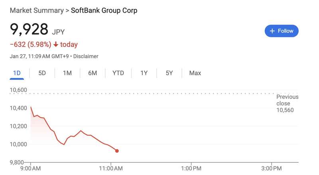Switch to the 5Y tab
Viewport: 319px width, 175px height.
pos(169,73)
